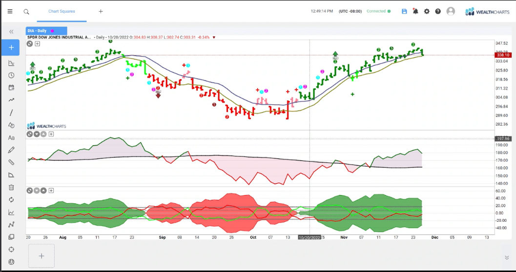Click the 12:49:14 PM clock text
This screenshot has width=516, height=272.
(322, 11)
